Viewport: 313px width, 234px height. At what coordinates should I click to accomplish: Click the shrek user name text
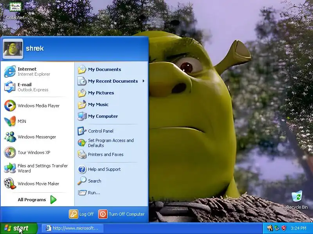pos(35,48)
